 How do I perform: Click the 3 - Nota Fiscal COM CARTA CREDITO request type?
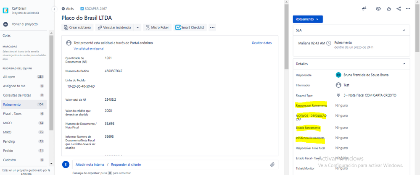click(370, 95)
